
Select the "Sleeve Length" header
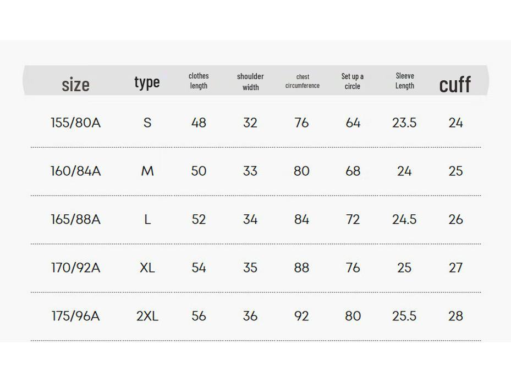(x=405, y=81)
